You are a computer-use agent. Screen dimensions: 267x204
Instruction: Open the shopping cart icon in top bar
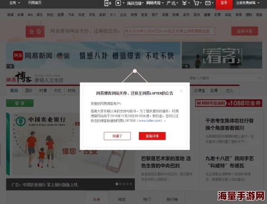(x=196, y=3)
